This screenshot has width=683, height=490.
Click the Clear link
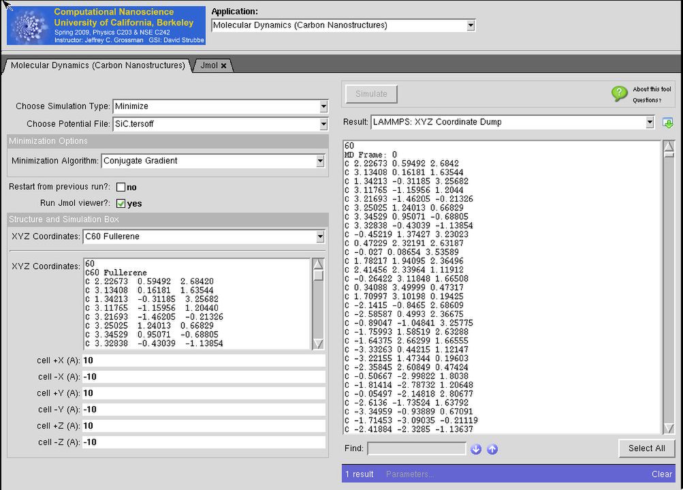coord(662,474)
